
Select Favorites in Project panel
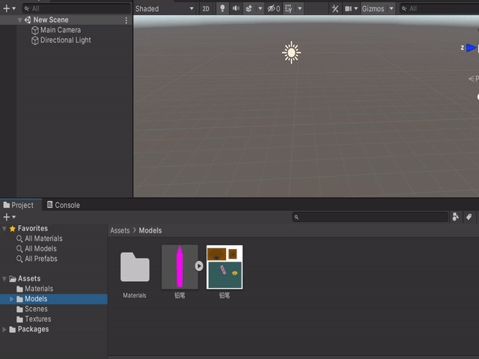coord(33,228)
